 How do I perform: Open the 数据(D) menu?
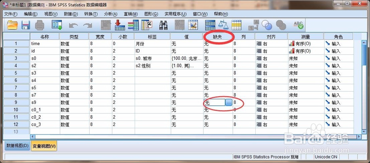[x=71, y=14]
